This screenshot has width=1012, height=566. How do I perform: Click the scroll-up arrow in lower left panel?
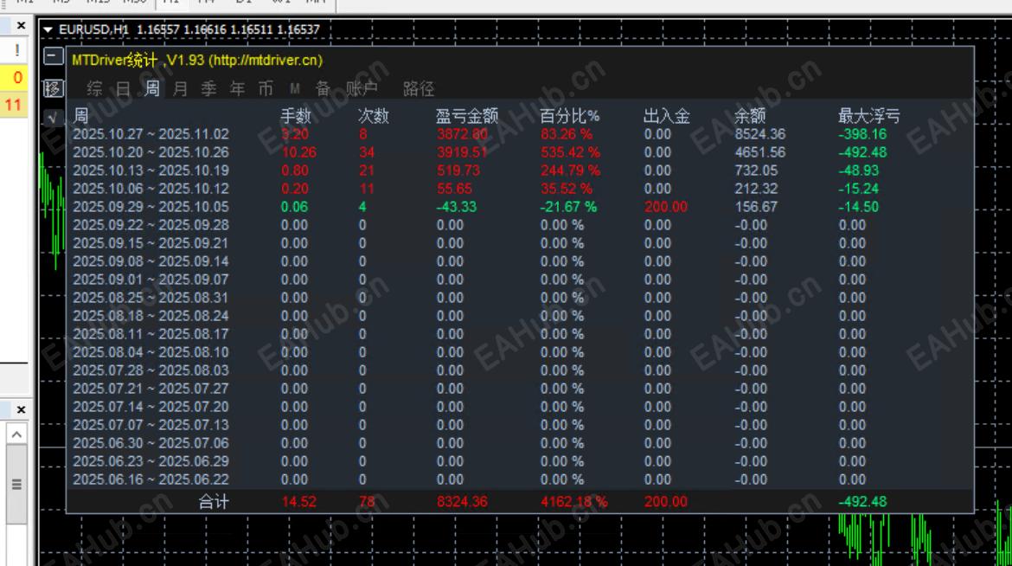(16, 434)
